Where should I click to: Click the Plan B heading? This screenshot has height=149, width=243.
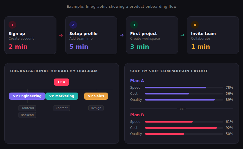[137, 115]
